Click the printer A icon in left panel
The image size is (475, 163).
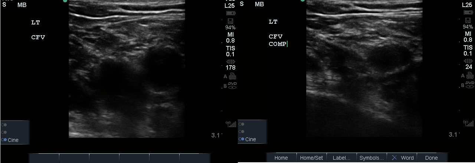coord(232,76)
